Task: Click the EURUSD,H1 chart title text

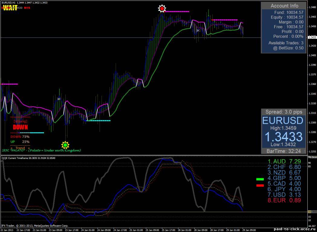Action: pyautogui.click(x=8, y=3)
